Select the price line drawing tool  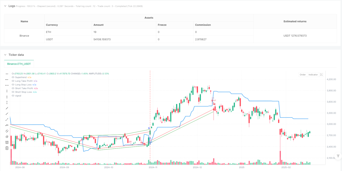tap(7, 125)
